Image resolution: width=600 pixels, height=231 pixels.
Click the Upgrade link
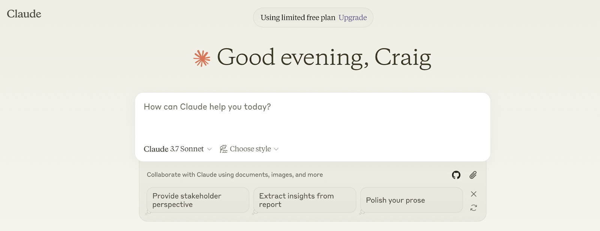[352, 18]
